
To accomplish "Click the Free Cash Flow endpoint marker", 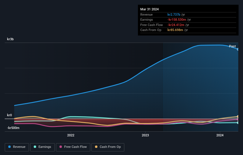I will 238,120.
